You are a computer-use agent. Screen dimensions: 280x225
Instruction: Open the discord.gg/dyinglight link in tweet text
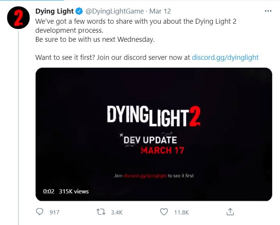coord(225,58)
